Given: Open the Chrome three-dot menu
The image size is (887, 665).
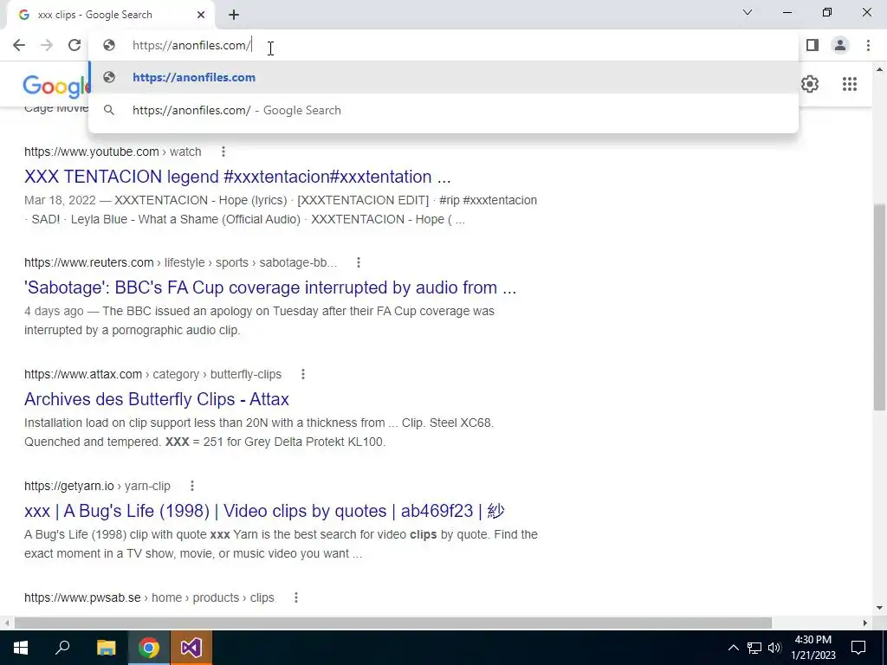Looking at the screenshot, I should [x=868, y=45].
